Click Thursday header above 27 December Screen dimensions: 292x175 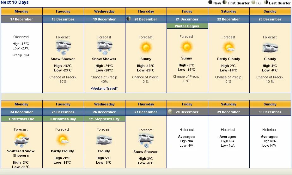146,104
